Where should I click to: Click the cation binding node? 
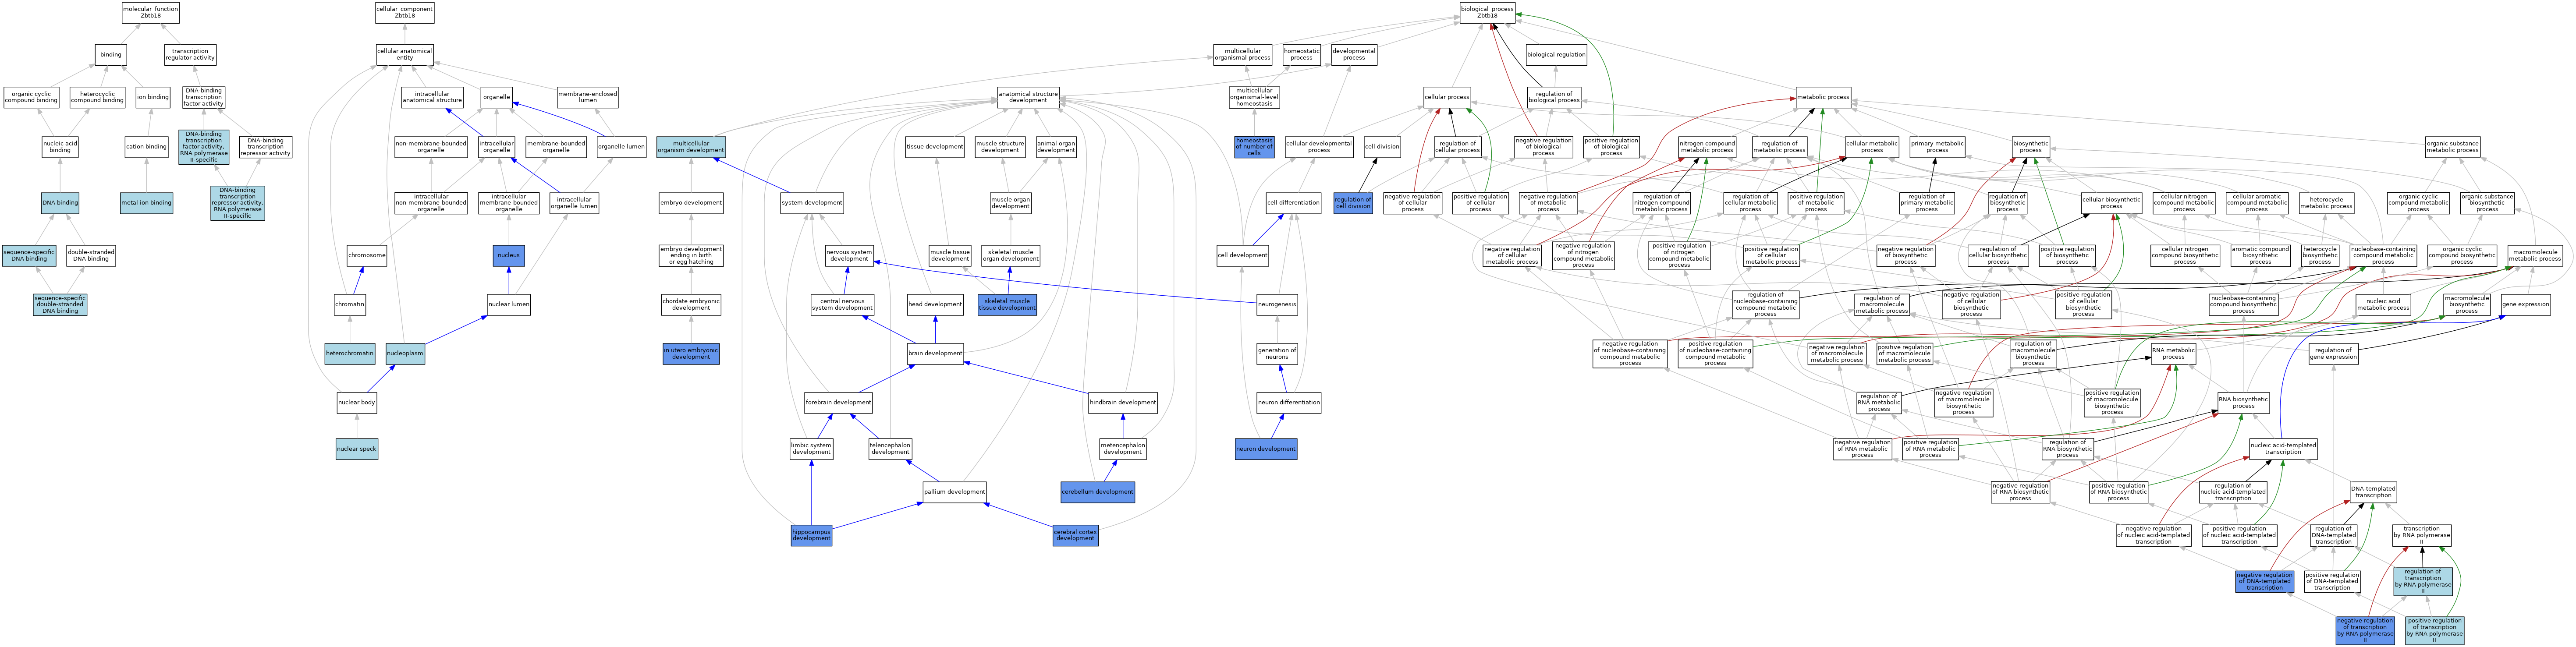point(147,147)
